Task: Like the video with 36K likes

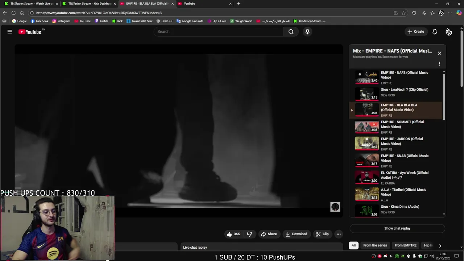Action: 233,234
